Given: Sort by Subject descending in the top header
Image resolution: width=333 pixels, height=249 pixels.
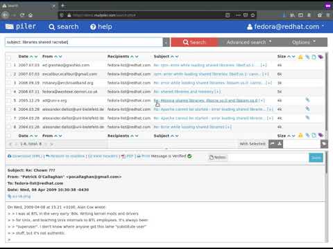Looking at the screenshot, I should (x=177, y=57).
